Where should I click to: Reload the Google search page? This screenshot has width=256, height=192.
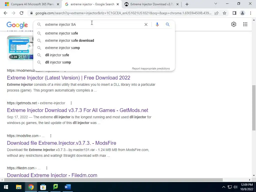[x=21, y=13]
